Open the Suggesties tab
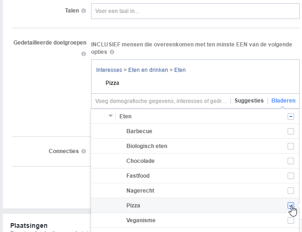This screenshot has height=232, width=302. (x=249, y=101)
